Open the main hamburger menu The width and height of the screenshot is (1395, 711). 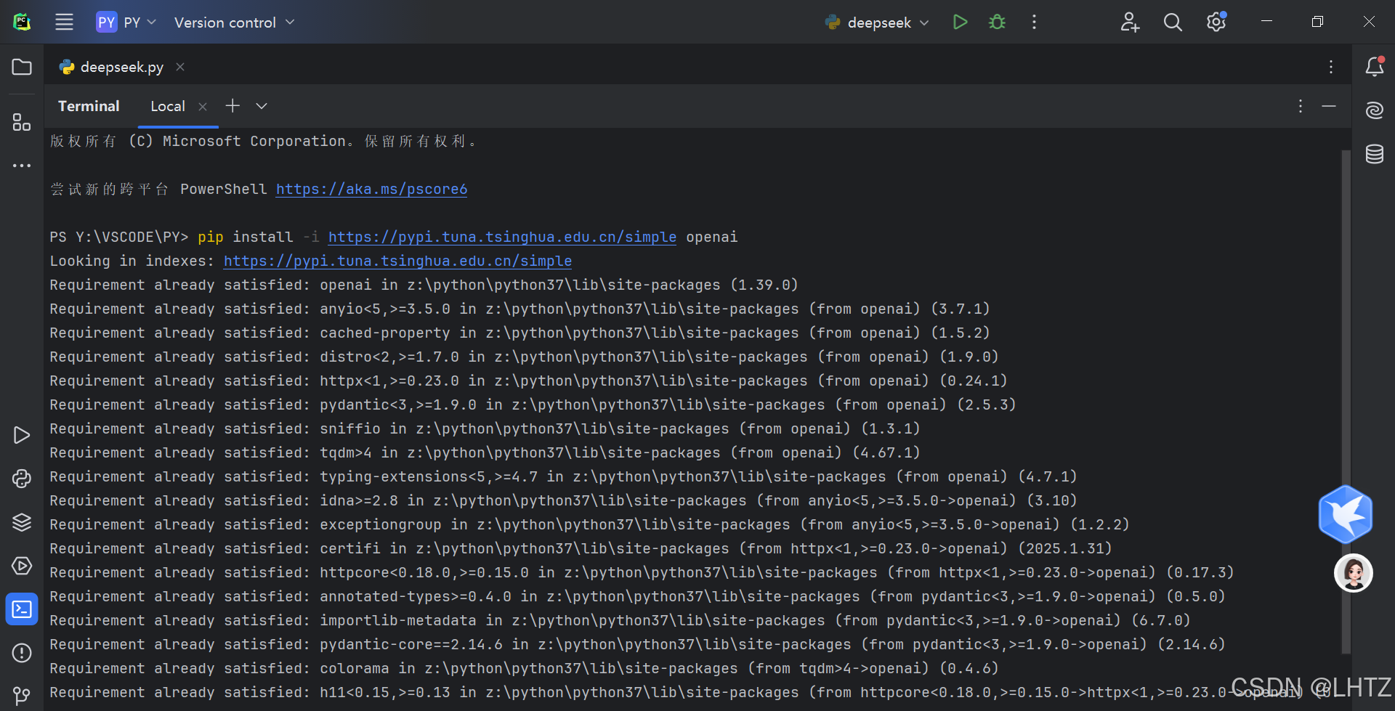(64, 22)
